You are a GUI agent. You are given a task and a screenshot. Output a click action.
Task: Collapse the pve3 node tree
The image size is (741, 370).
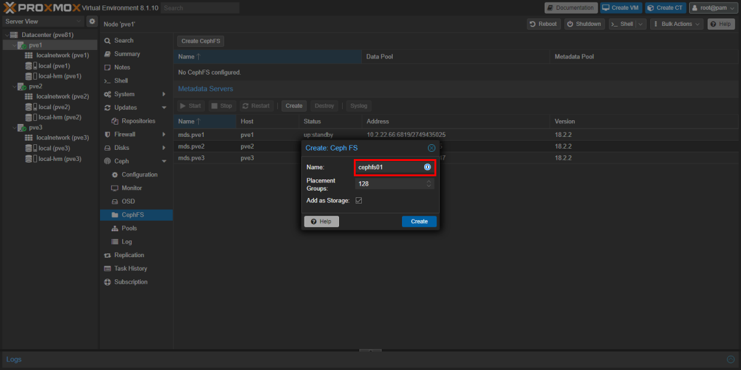[14, 128]
